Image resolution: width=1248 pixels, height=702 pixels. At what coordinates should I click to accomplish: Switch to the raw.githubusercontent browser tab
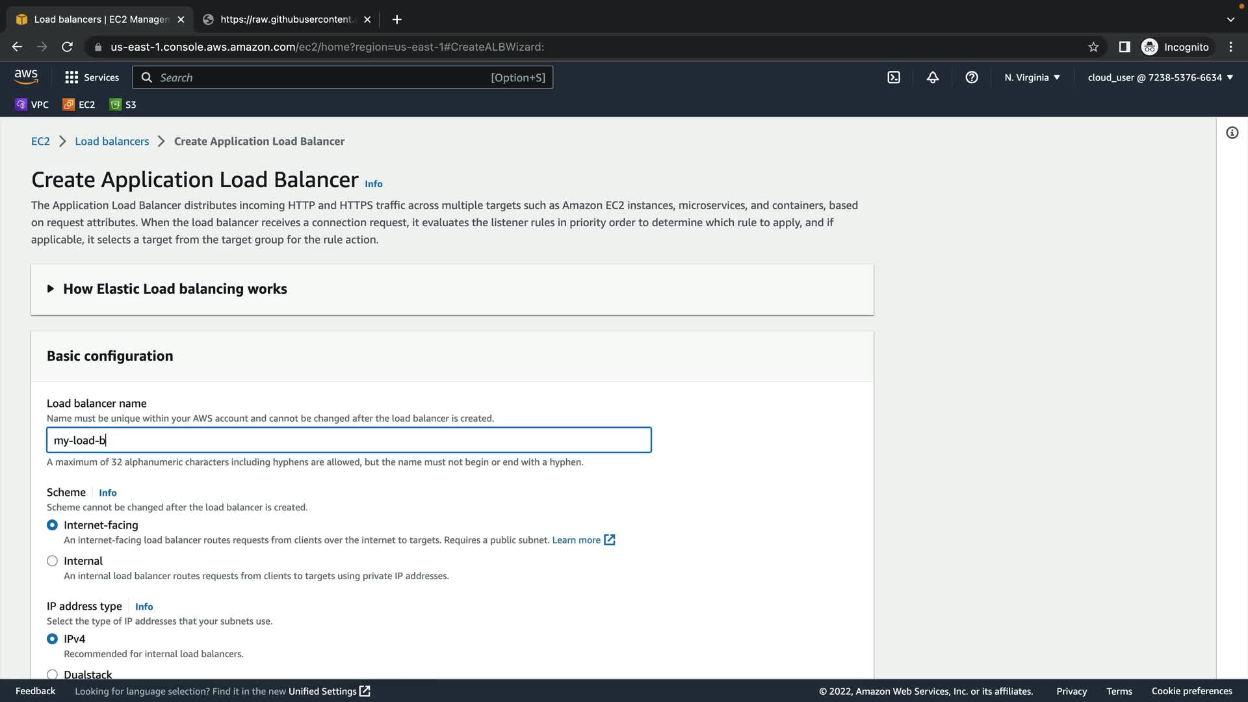click(x=286, y=19)
